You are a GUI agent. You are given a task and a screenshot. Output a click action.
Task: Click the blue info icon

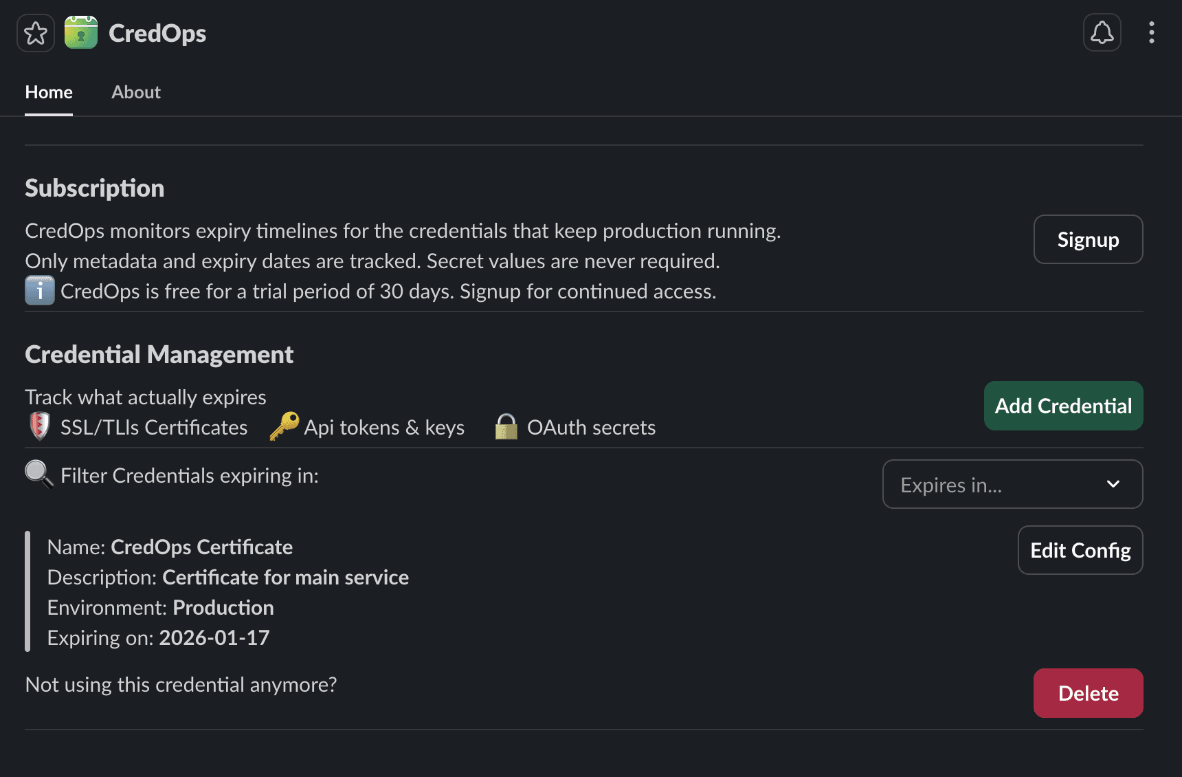tap(40, 291)
